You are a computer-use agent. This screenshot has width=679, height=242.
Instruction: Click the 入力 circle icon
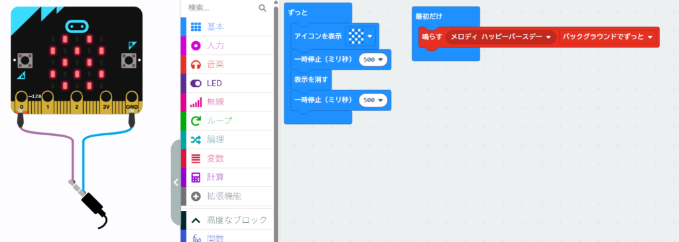196,46
